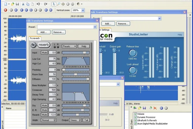The width and height of the screenshot is (193, 129).
Task: Redo the last undone action
Action: click(46, 4)
